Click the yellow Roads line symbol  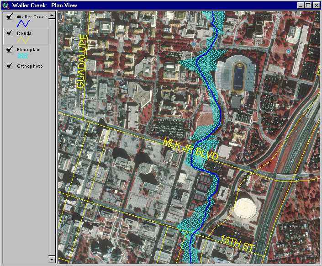click(23, 40)
